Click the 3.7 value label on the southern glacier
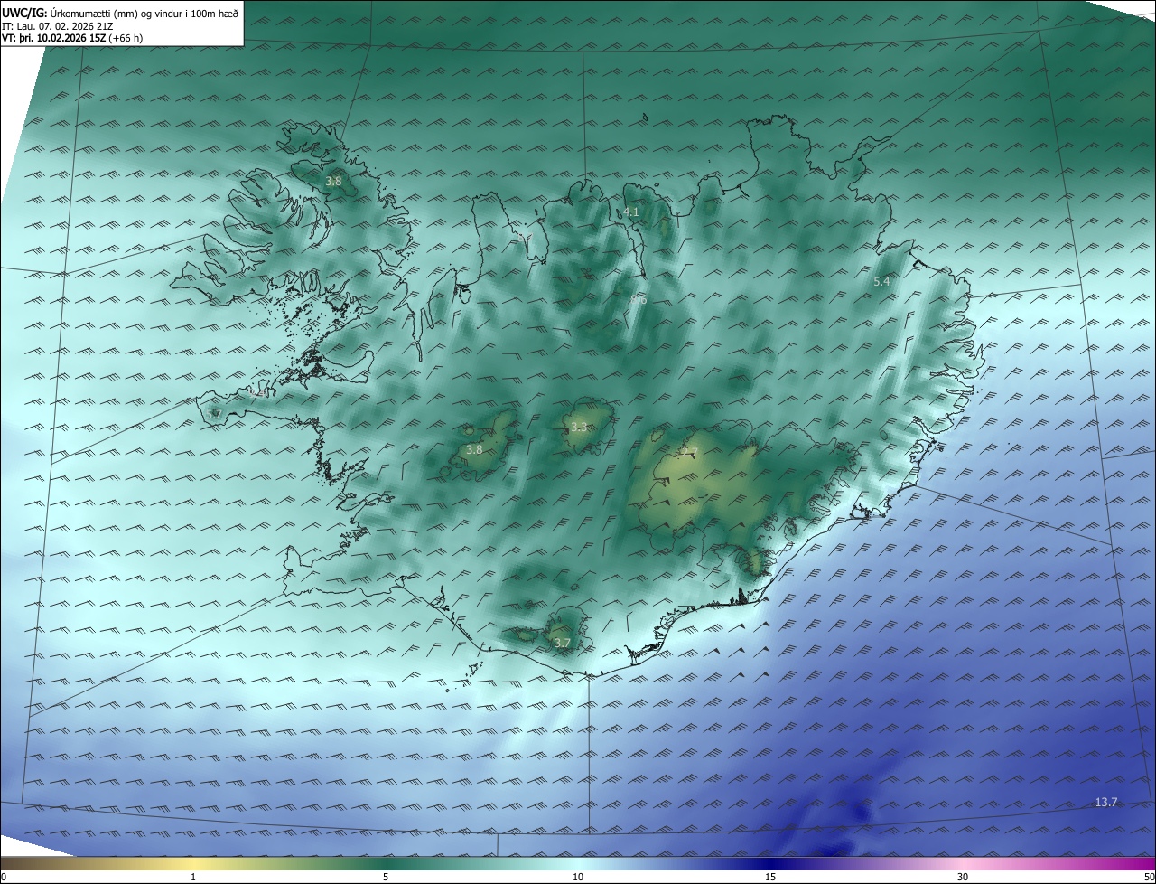Viewport: 1156px width, 884px height. [563, 643]
